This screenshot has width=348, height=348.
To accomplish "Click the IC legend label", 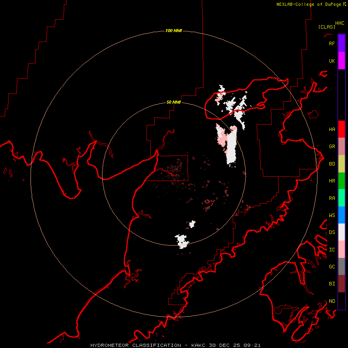I will pyautogui.click(x=332, y=249).
